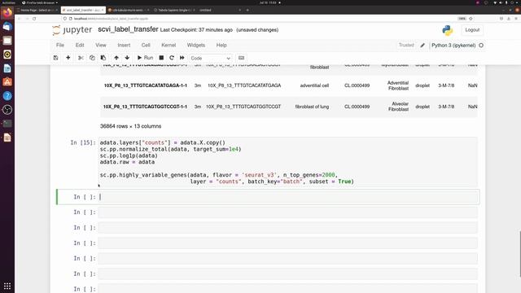The height and width of the screenshot is (293, 521).
Task: Switch to the Tabula Sapiens browser tab
Action: point(174,10)
